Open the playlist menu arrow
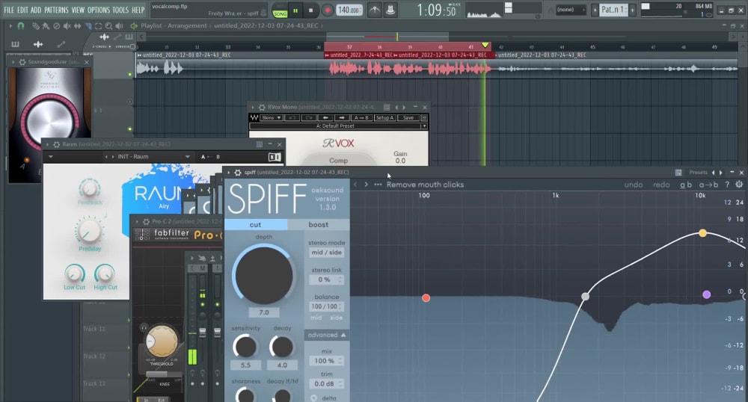Screen dimensions: 748x402 10,25
